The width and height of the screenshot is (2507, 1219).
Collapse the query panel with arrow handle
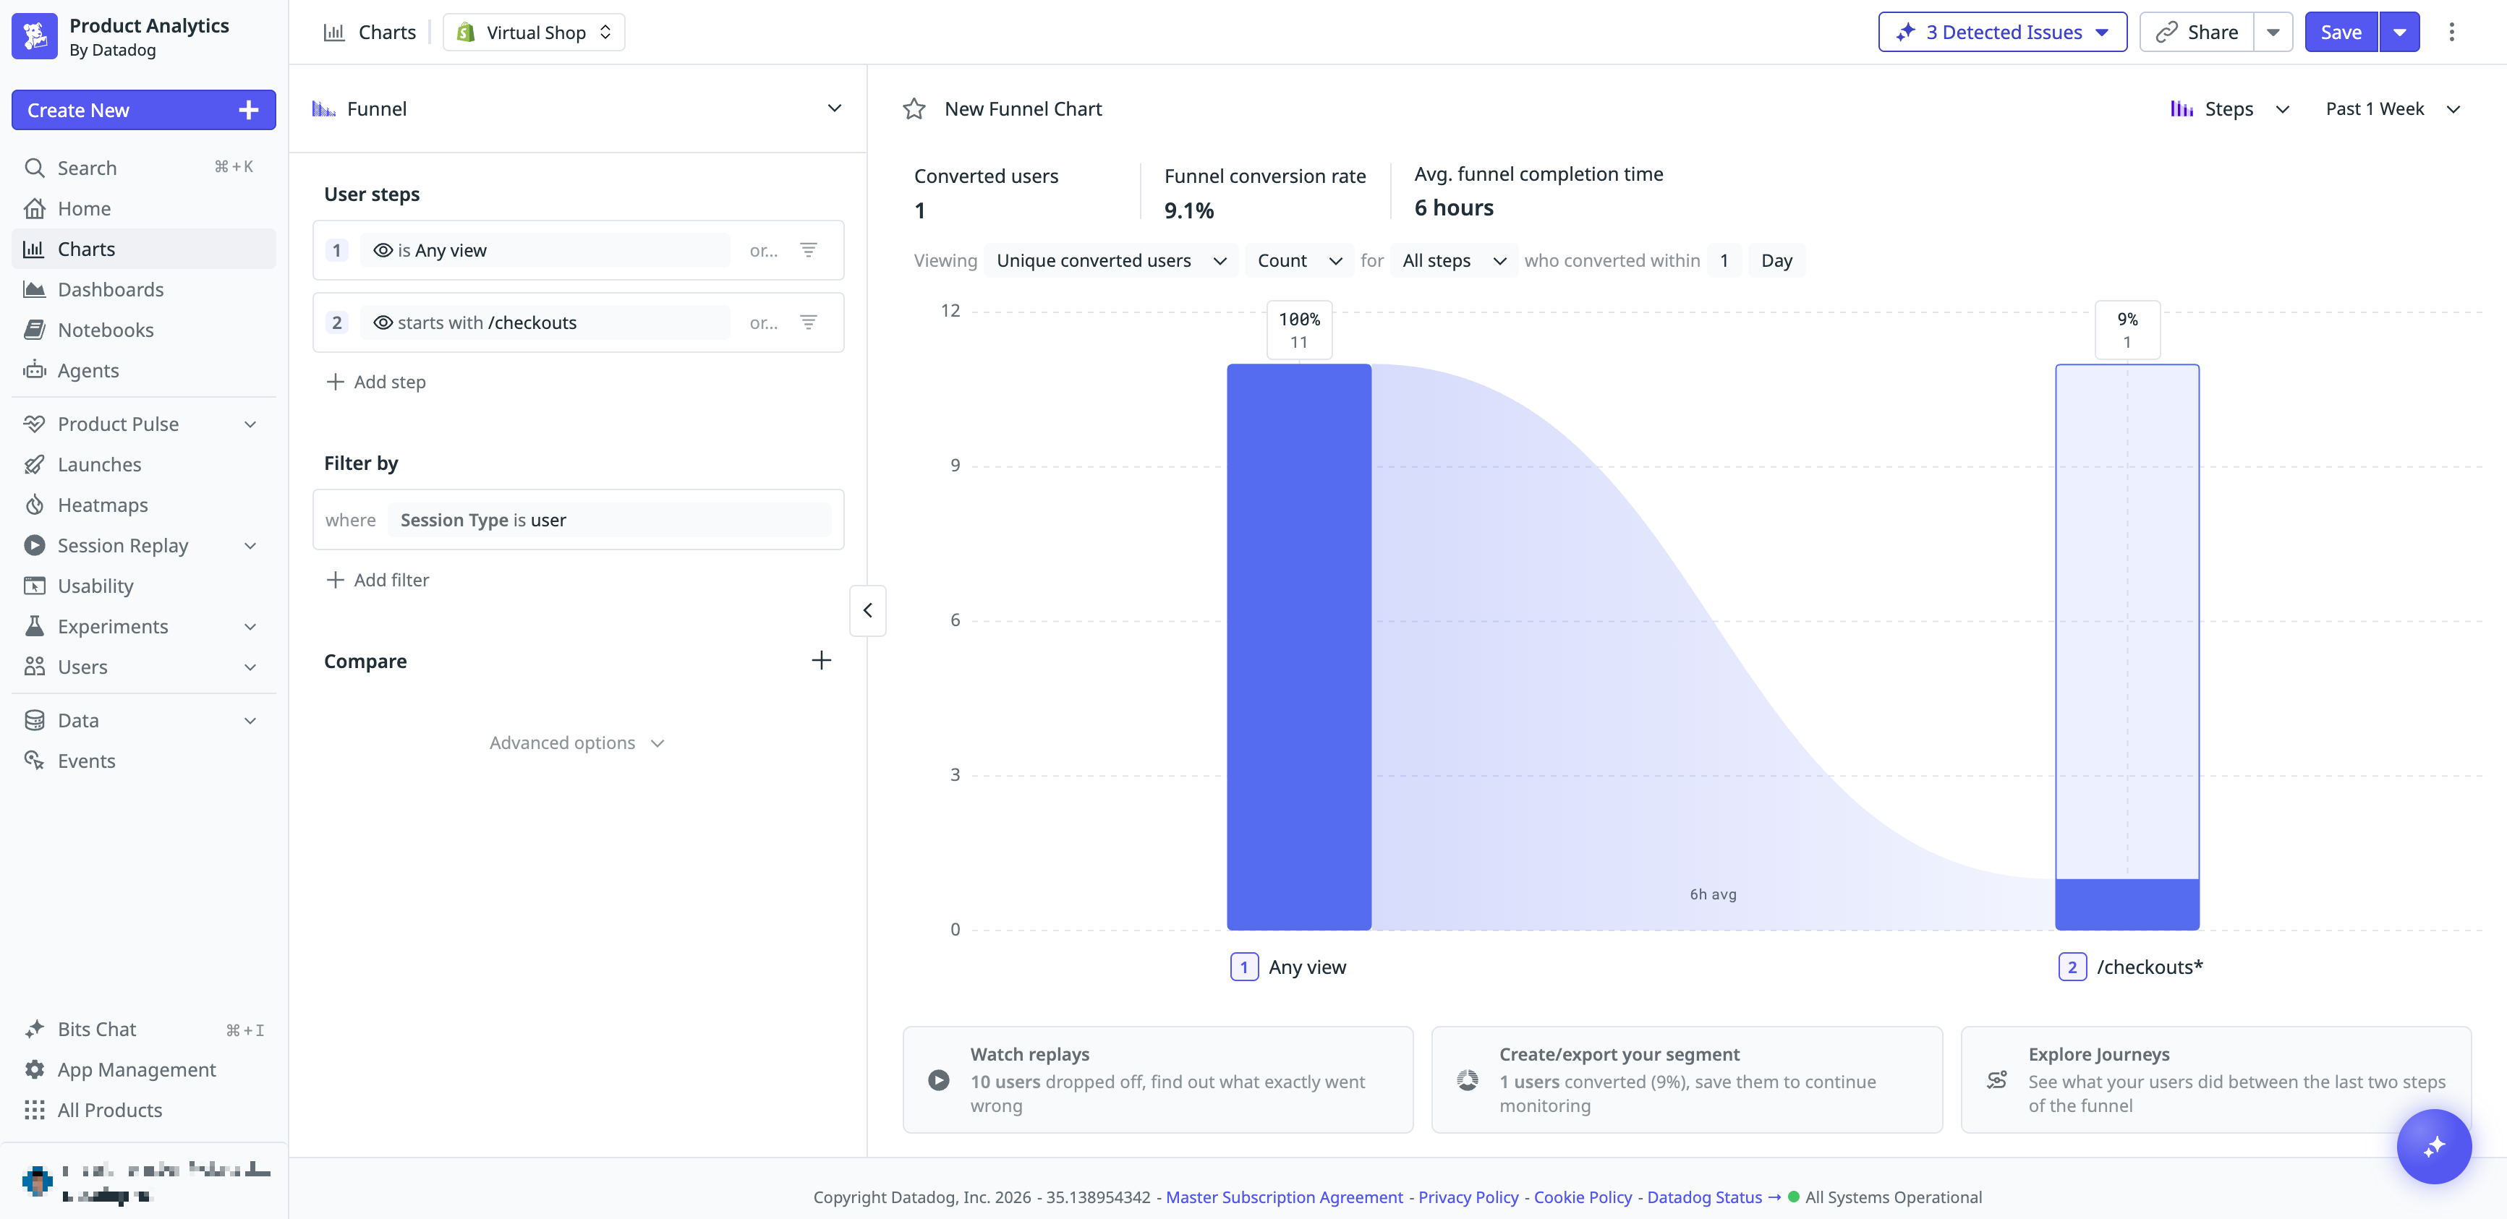[867, 610]
